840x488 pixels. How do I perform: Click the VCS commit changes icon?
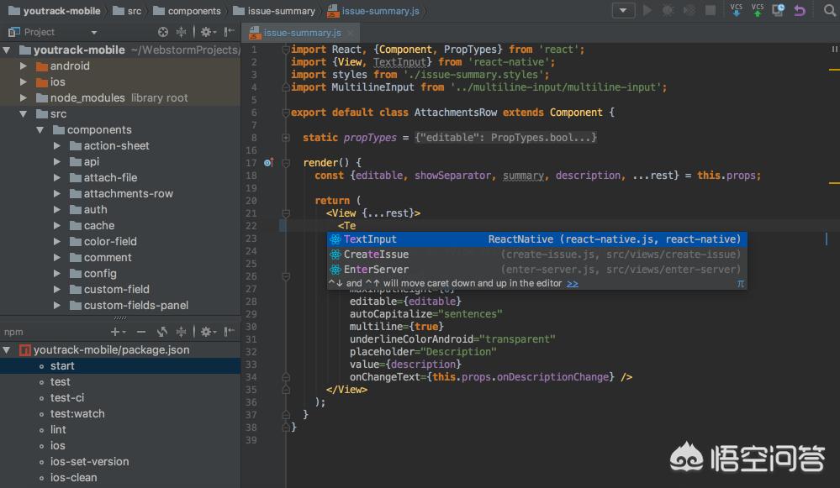[x=758, y=10]
